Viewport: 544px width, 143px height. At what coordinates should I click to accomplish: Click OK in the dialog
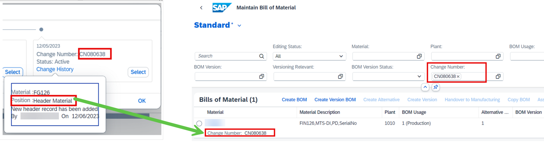pos(142,101)
